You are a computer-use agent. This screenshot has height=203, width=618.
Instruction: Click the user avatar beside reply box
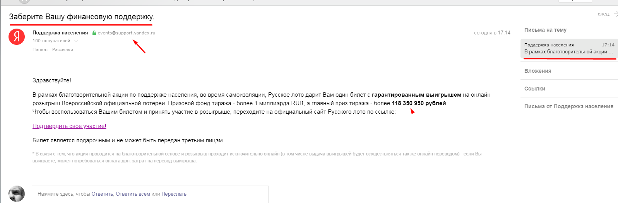coord(17,194)
